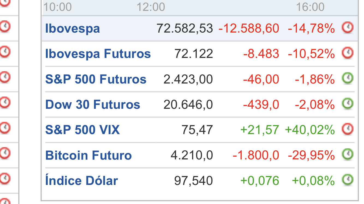Open the Ibovespa Futuros link
Viewport: 364px width, 204px height.
click(x=98, y=54)
